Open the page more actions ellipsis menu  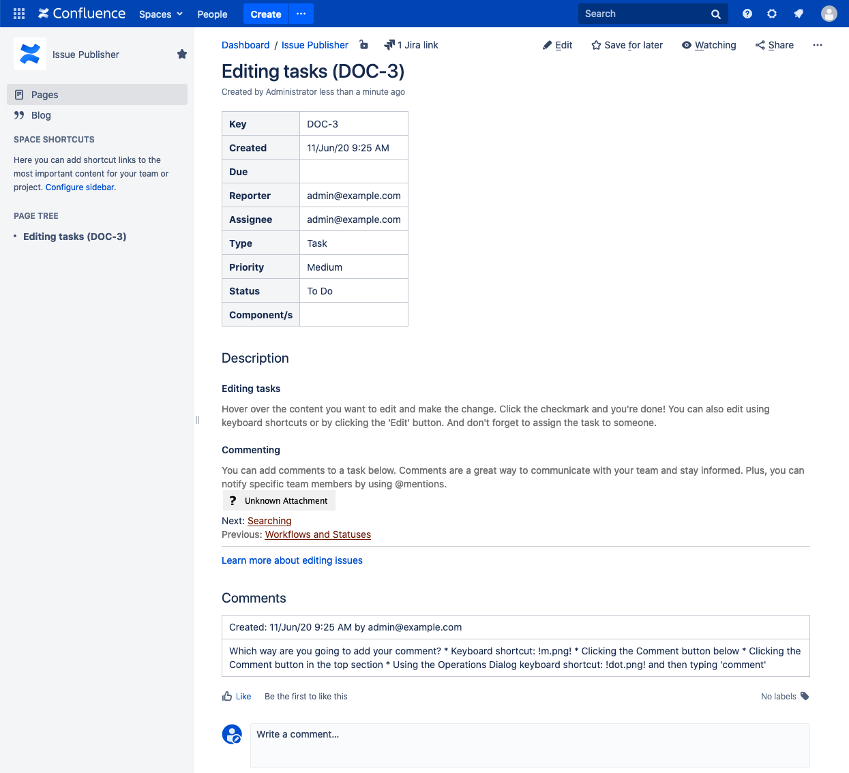click(818, 45)
